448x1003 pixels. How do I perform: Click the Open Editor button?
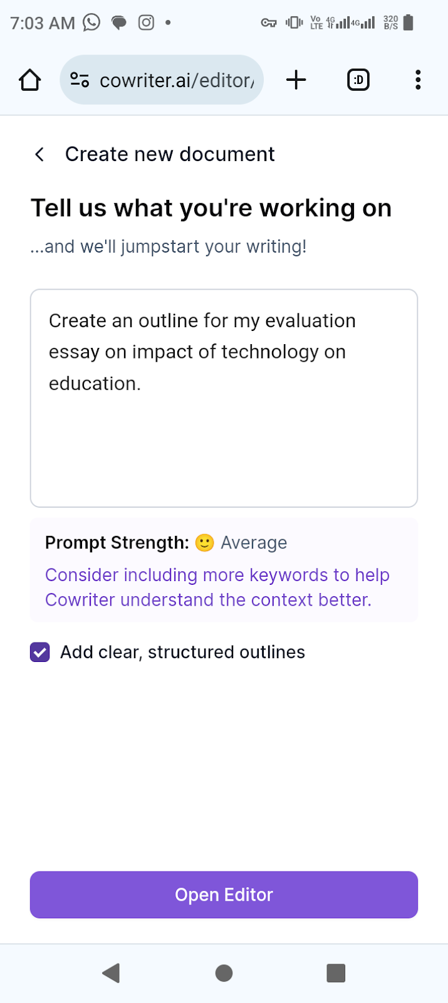224,895
